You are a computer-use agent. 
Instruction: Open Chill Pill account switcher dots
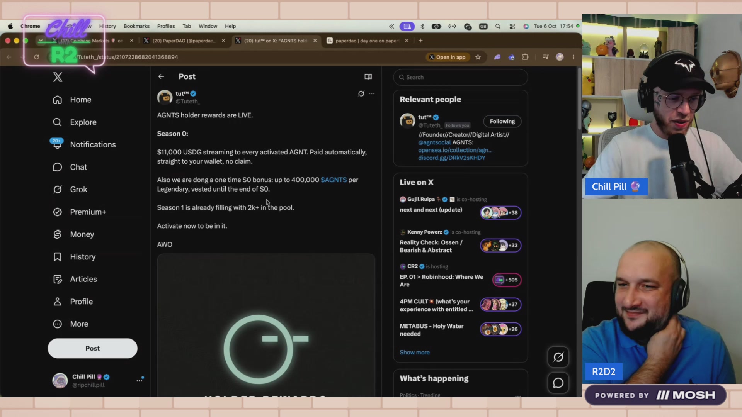point(140,380)
